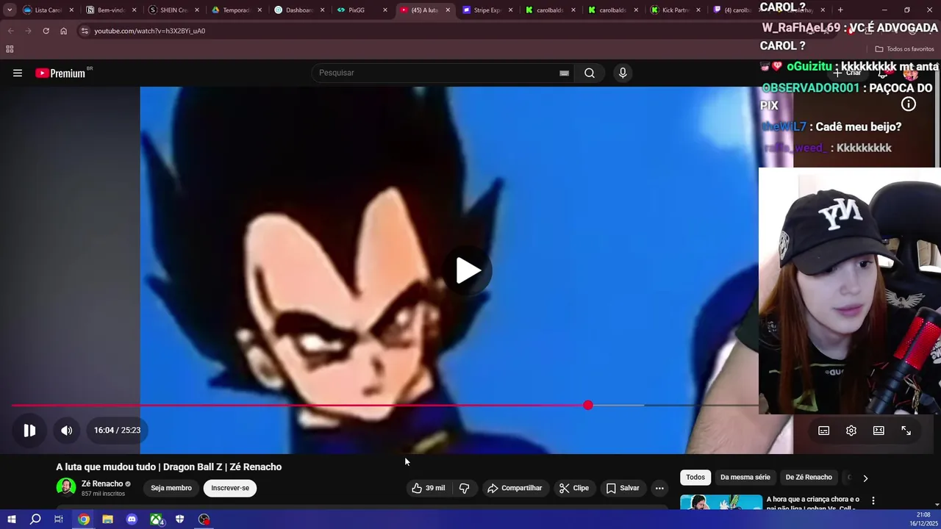The image size is (941, 529).
Task: Click the search magnifier button
Action: coord(590,73)
